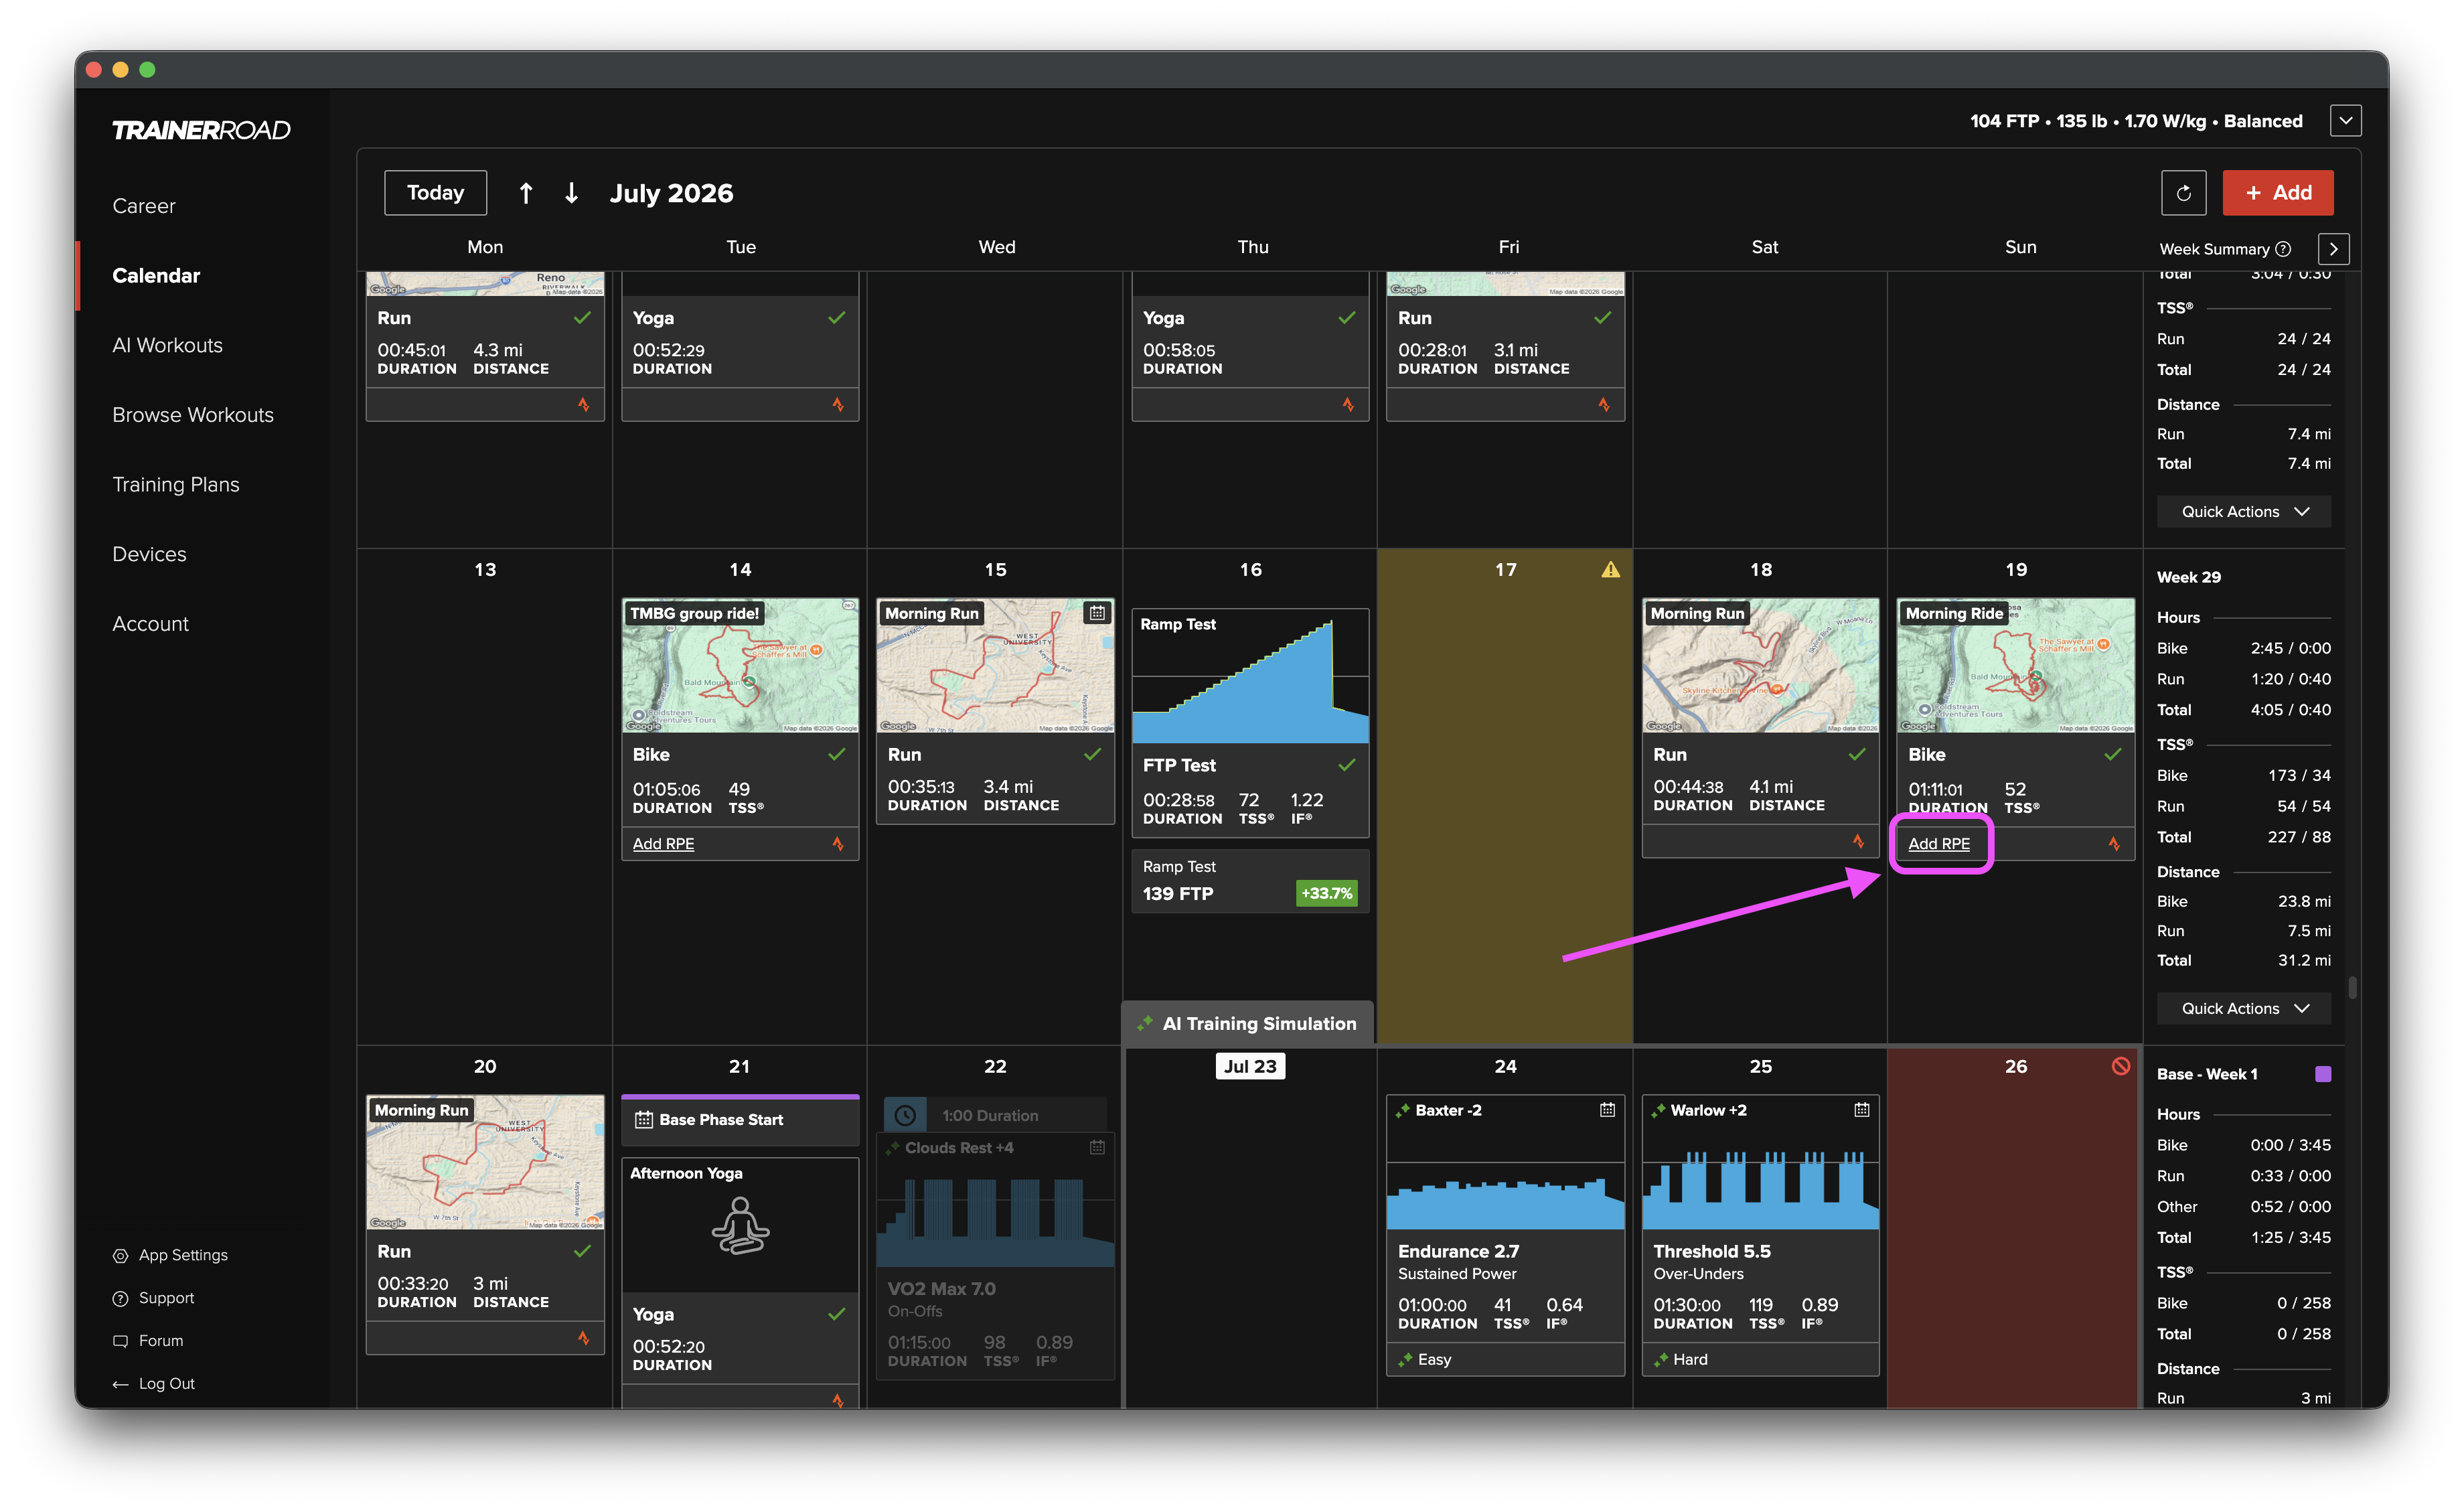The width and height of the screenshot is (2464, 1508).
Task: Go to previous week with up arrow
Action: 526,193
